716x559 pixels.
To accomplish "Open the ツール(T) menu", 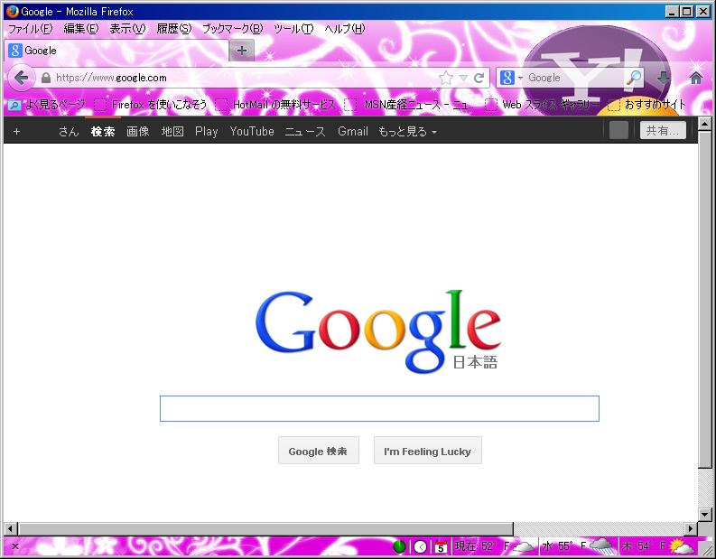I will point(293,29).
